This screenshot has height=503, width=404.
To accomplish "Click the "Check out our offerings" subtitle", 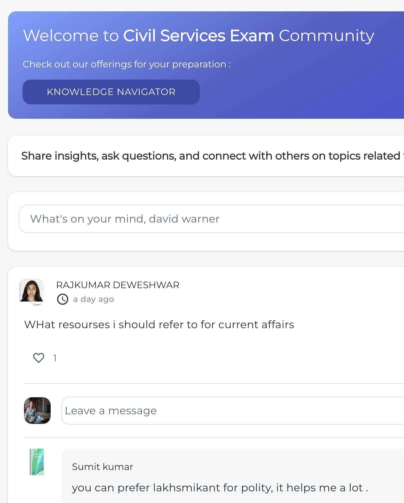I will tap(127, 64).
